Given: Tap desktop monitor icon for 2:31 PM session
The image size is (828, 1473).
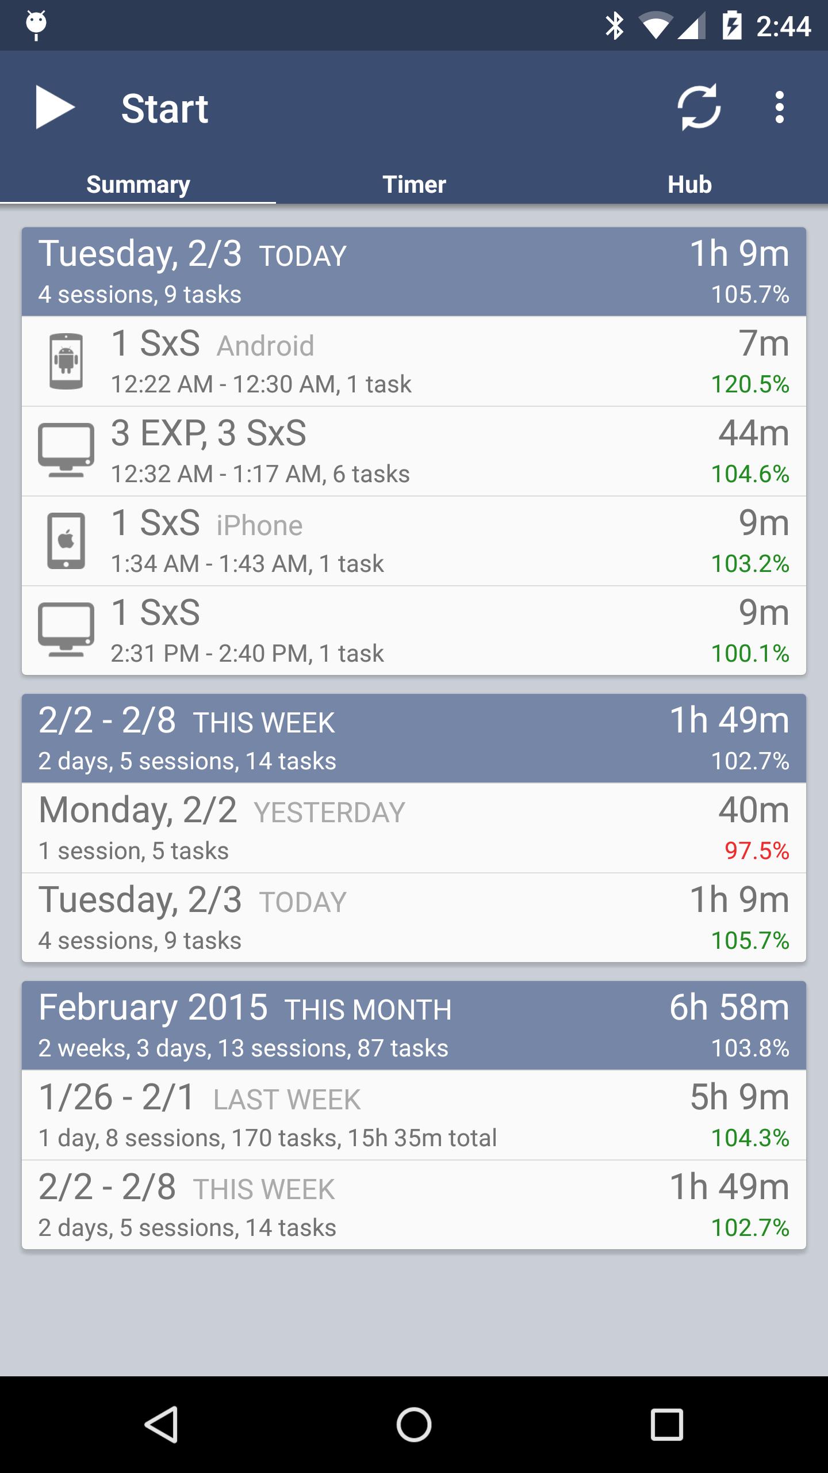Looking at the screenshot, I should pyautogui.click(x=66, y=631).
